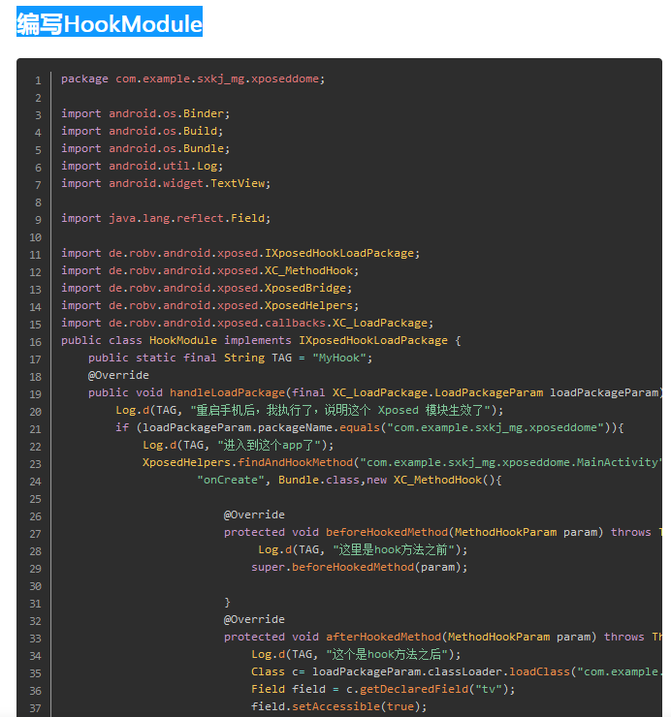Click the public class HookModule declaration

click(261, 340)
